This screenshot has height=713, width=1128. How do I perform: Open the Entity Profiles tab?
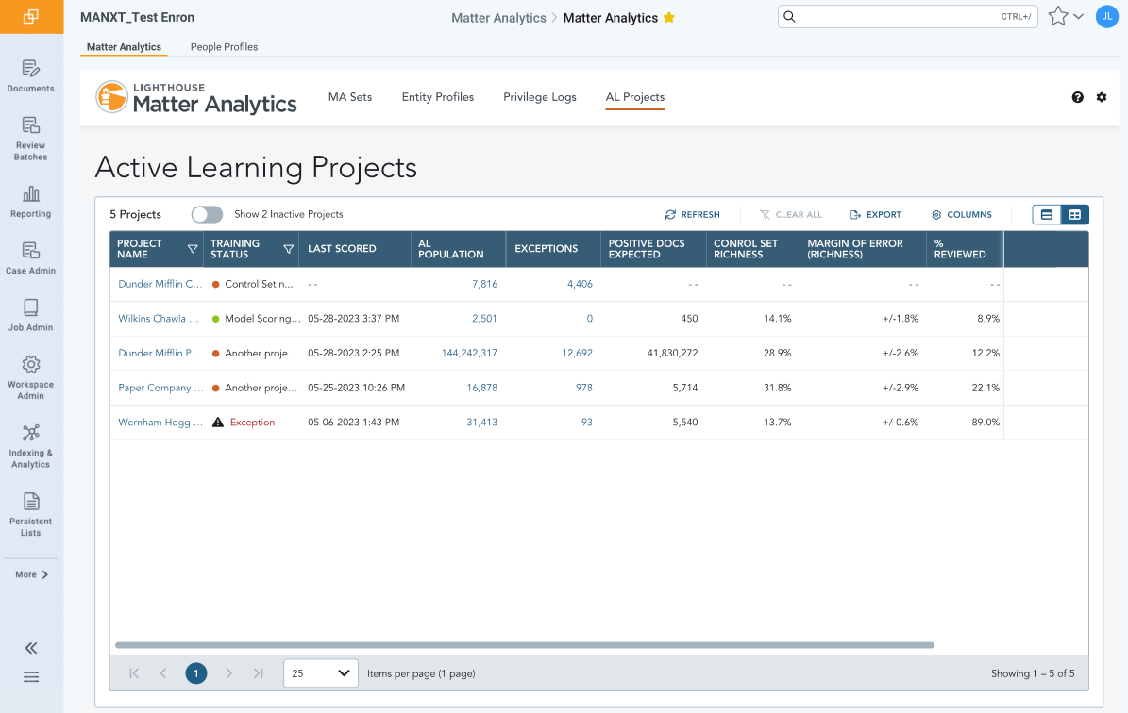(x=437, y=97)
